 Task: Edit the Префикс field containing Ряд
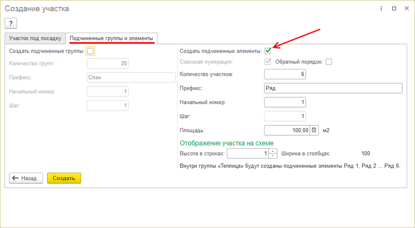(333, 88)
